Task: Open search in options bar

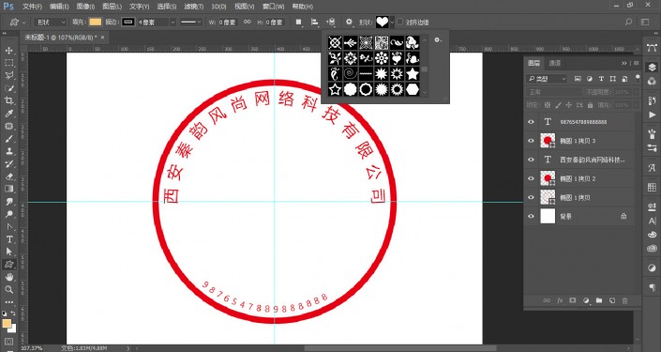Action: pyautogui.click(x=628, y=22)
